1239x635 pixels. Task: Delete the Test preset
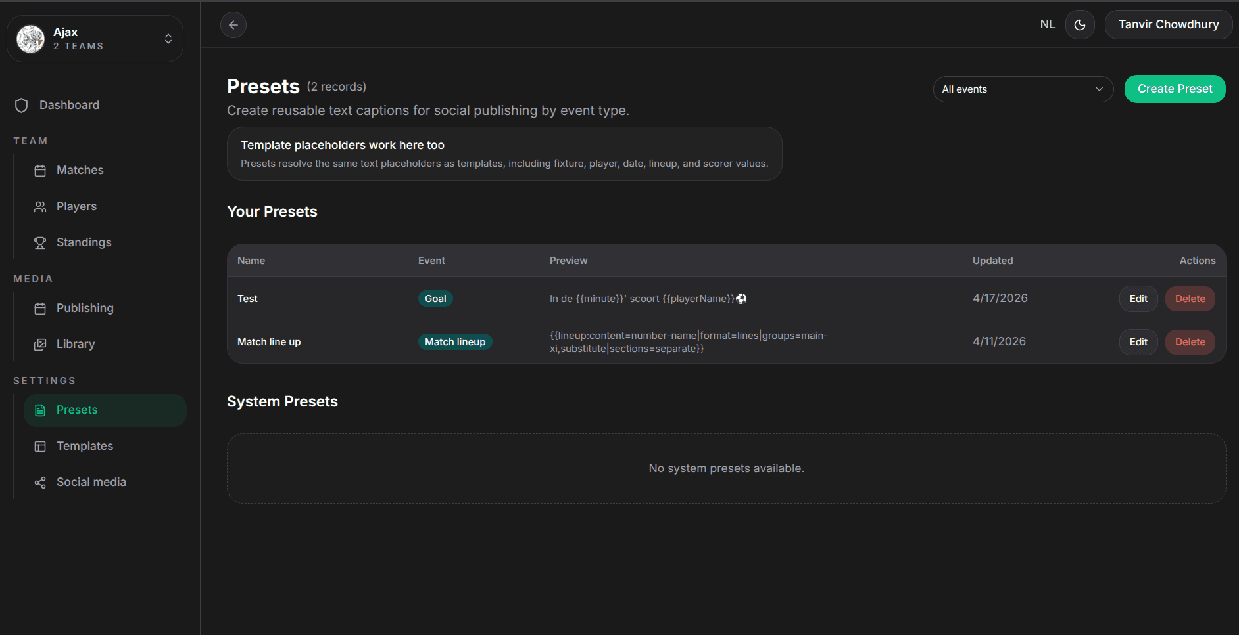[x=1190, y=299]
